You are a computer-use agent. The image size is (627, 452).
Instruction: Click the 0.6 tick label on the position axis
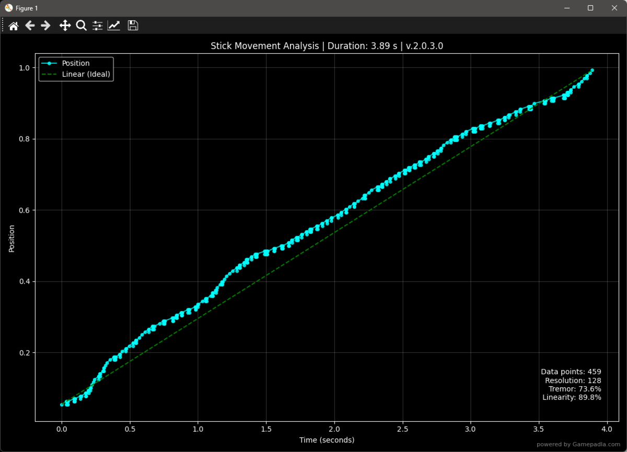point(25,211)
